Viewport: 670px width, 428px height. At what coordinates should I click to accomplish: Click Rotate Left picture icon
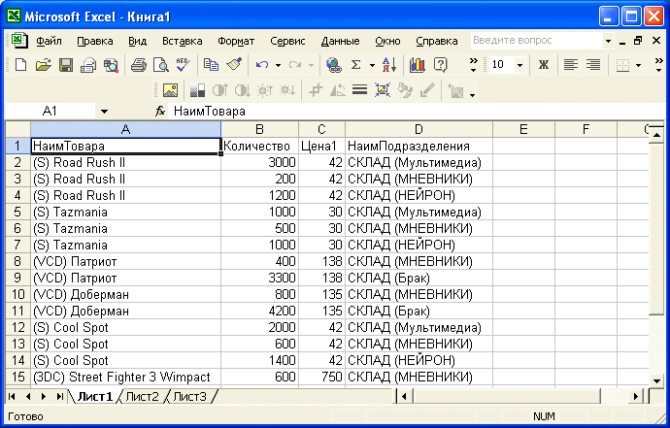(338, 90)
